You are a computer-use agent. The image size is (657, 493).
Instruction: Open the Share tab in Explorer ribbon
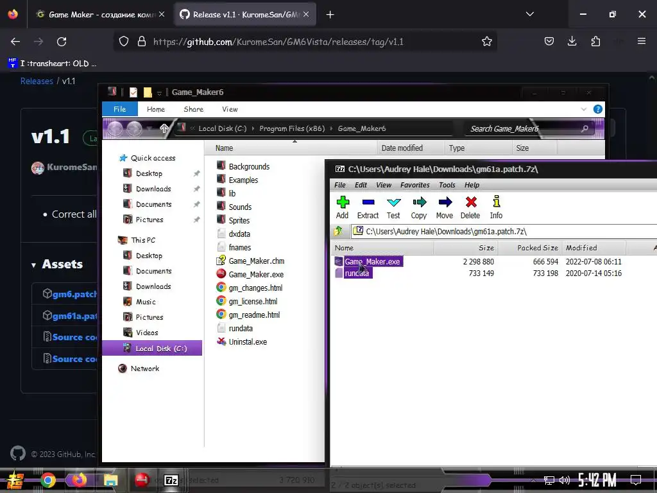193,109
